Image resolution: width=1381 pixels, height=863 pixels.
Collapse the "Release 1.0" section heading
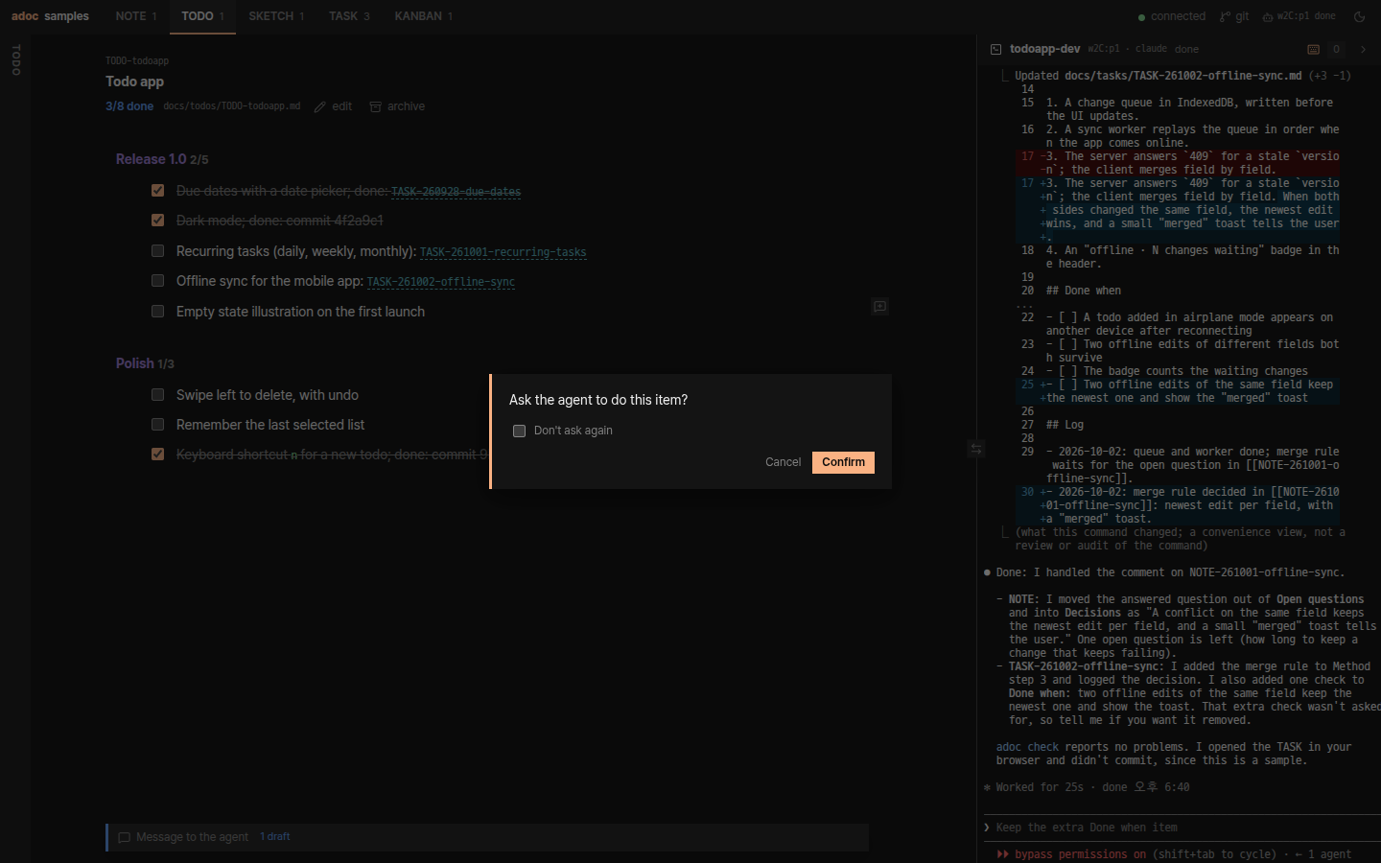pos(152,159)
